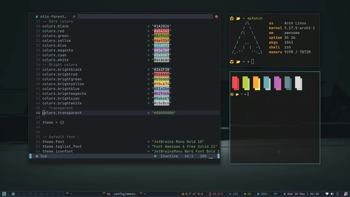Click the thermometer temperature icon in the tray
The image size is (350, 197).
pyautogui.click(x=210, y=193)
